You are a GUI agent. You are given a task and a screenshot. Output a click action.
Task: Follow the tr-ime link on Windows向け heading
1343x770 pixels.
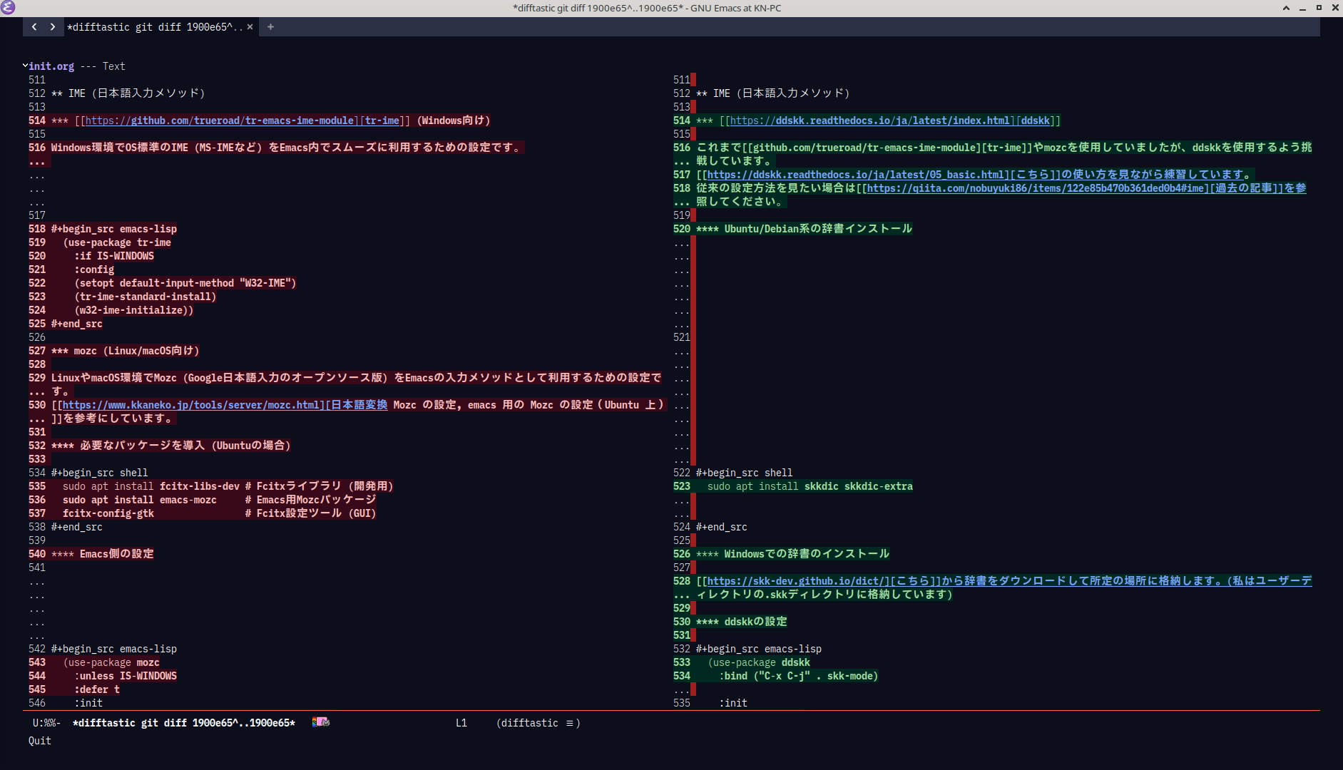[x=382, y=120]
